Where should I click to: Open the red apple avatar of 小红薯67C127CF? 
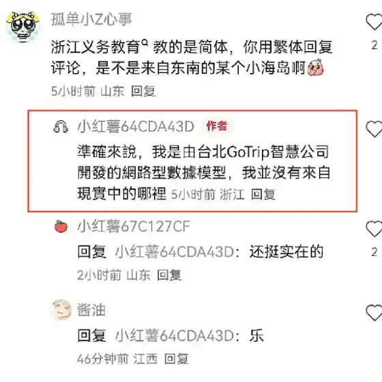click(x=61, y=226)
